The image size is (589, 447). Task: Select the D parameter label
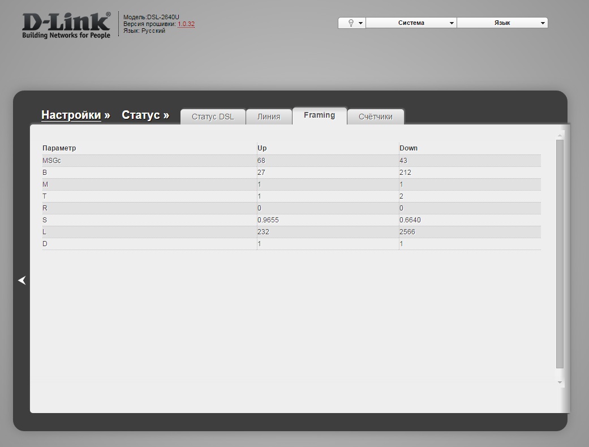[45, 244]
